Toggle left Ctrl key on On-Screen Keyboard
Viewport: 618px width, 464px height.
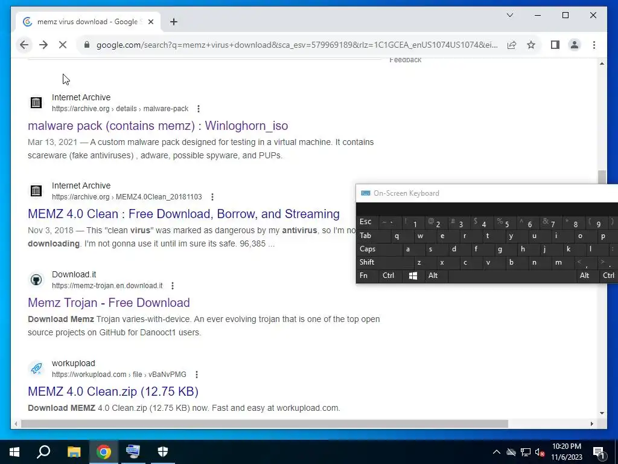[x=390, y=275]
